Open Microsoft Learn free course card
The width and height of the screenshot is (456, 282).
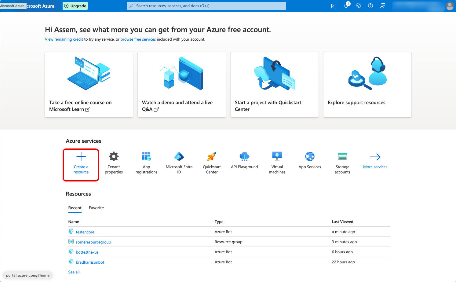coord(89,84)
